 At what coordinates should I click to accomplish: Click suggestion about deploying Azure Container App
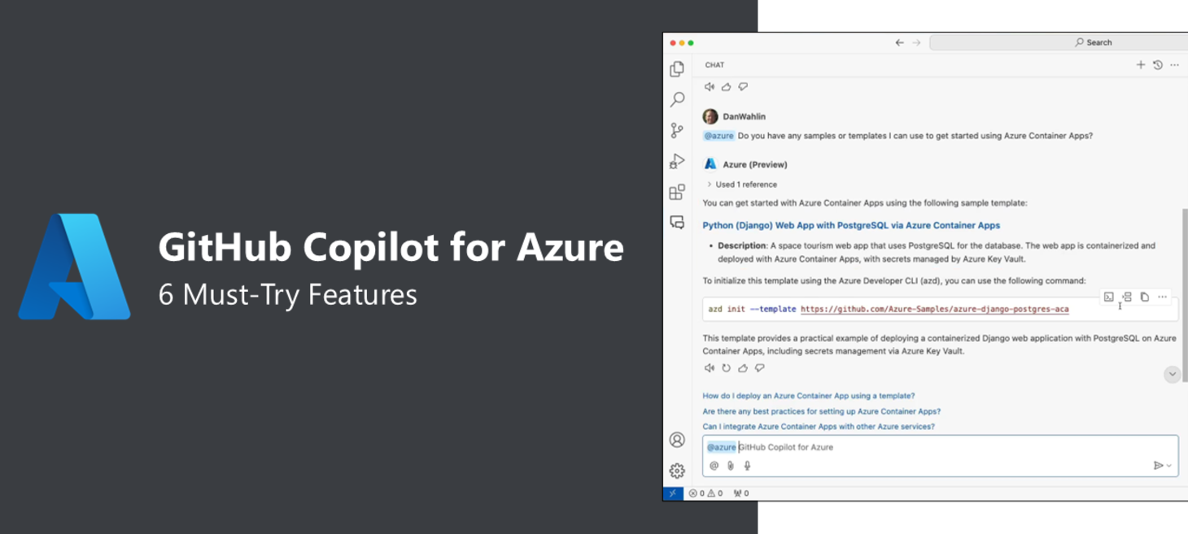pyautogui.click(x=808, y=396)
